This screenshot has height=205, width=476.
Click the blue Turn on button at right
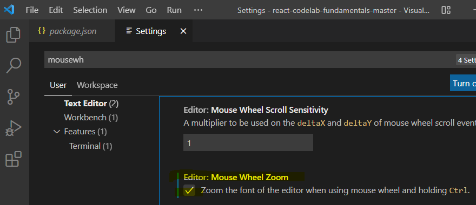tap(463, 83)
